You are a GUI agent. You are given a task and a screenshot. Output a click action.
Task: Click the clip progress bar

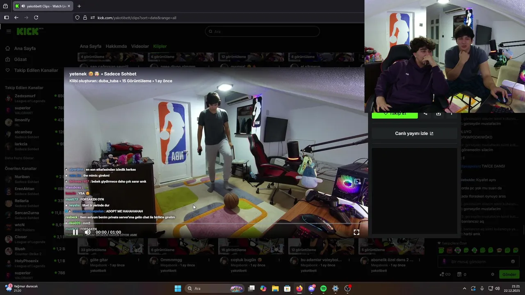(x=216, y=223)
